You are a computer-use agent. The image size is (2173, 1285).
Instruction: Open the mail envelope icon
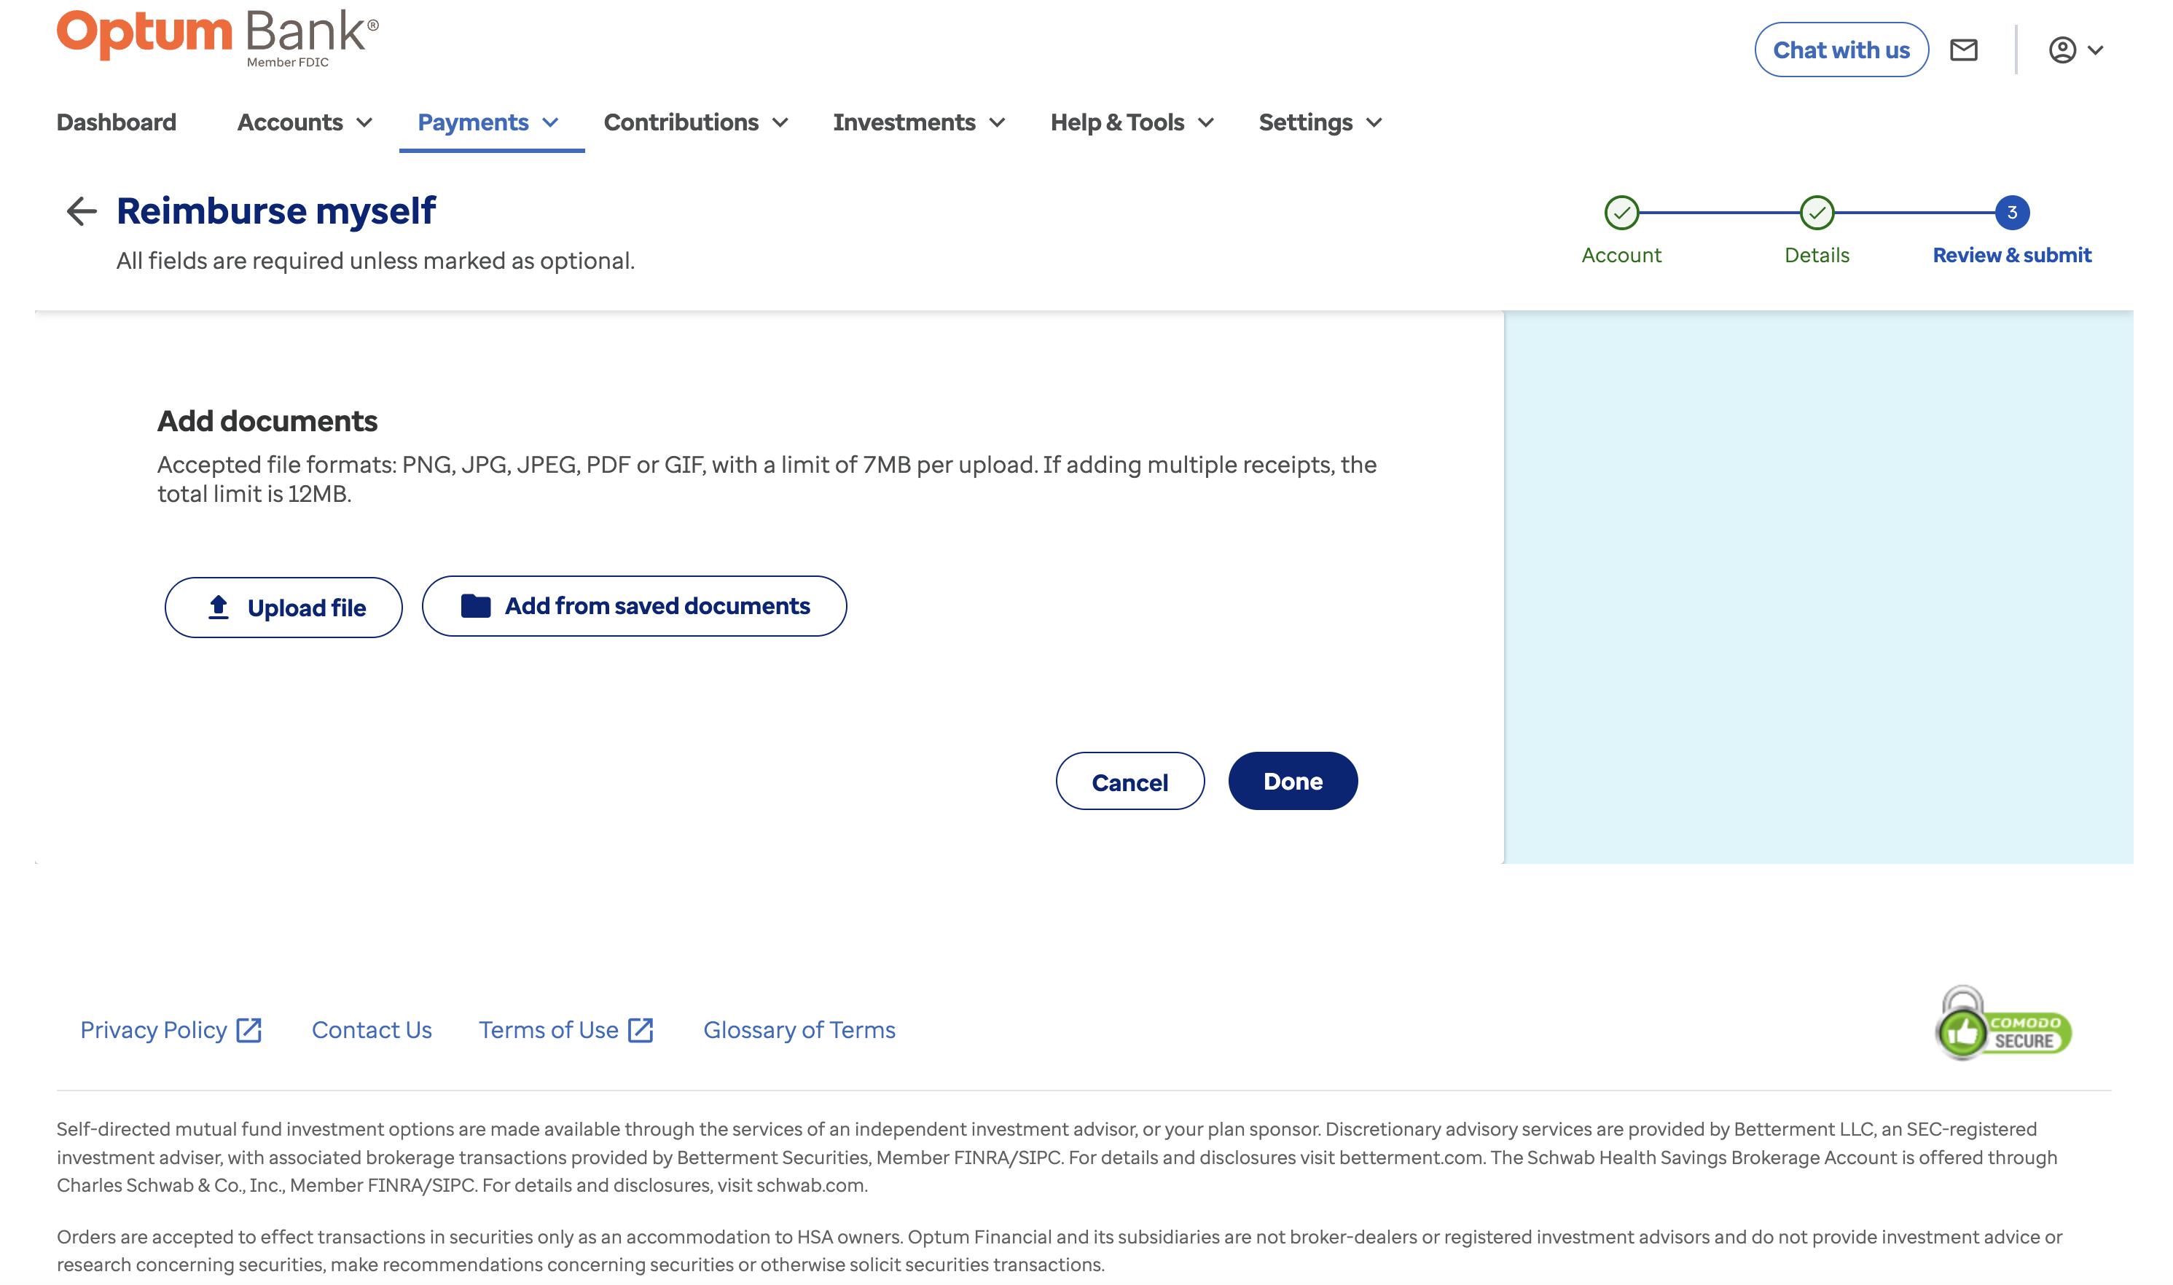click(1962, 50)
